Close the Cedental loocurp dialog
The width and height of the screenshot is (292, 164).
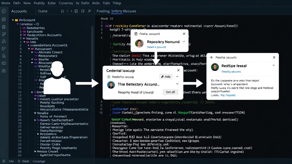point(178,70)
